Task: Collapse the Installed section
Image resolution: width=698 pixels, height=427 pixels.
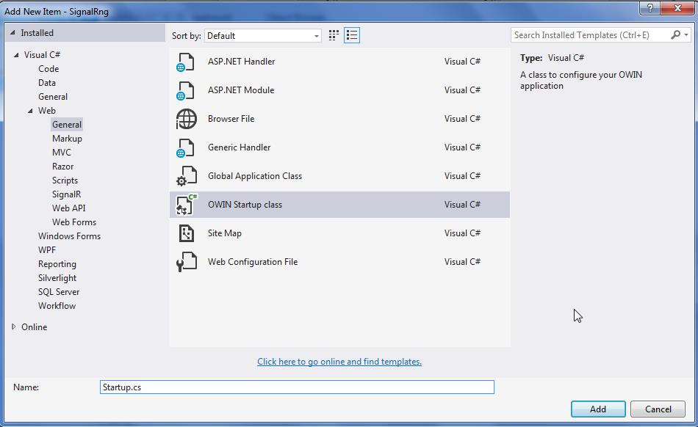Action: point(12,33)
